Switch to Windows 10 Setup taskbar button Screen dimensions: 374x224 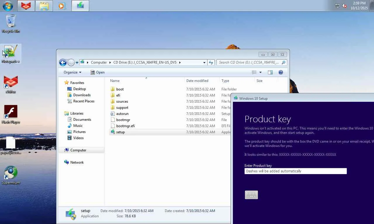pyautogui.click(x=80, y=6)
